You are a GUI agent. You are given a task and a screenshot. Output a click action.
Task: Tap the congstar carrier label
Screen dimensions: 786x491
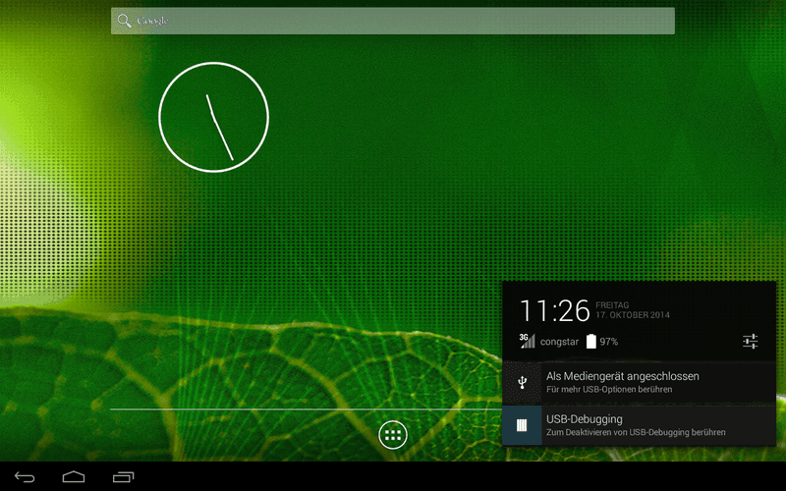coord(559,342)
